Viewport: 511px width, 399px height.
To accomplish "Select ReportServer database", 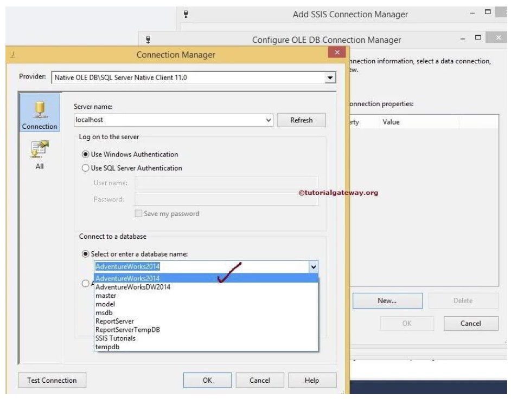I will coord(206,321).
